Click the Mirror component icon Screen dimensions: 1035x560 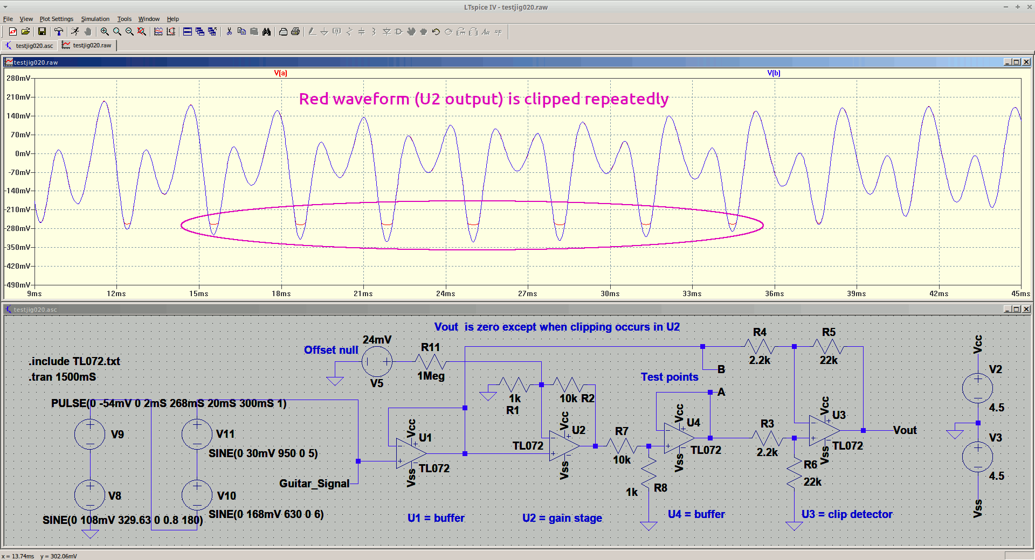click(x=473, y=32)
